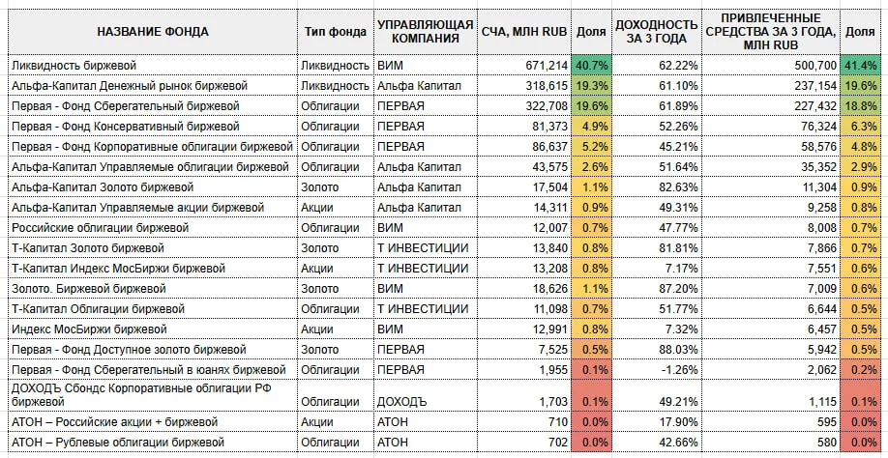The width and height of the screenshot is (888, 458).
Task: Click the cell with value 671,214
Action: [524, 66]
